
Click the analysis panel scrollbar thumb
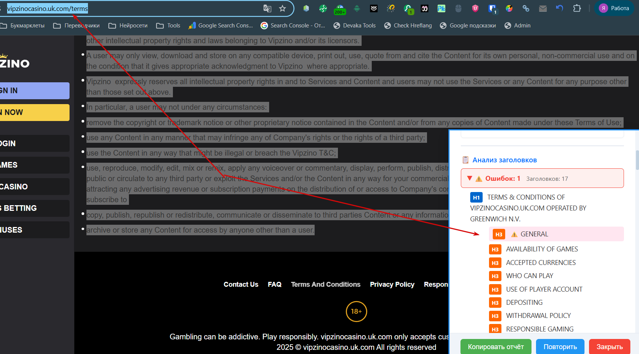coord(637,160)
